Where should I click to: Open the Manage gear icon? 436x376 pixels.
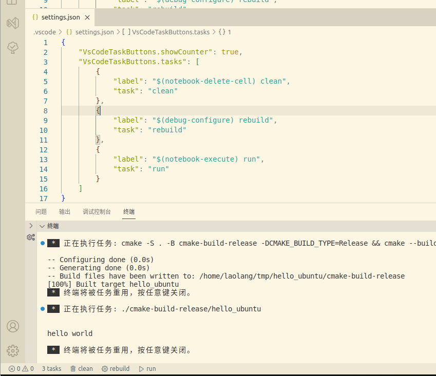click(x=13, y=351)
